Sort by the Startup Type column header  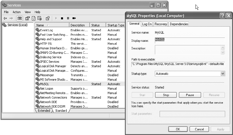click(116, 25)
